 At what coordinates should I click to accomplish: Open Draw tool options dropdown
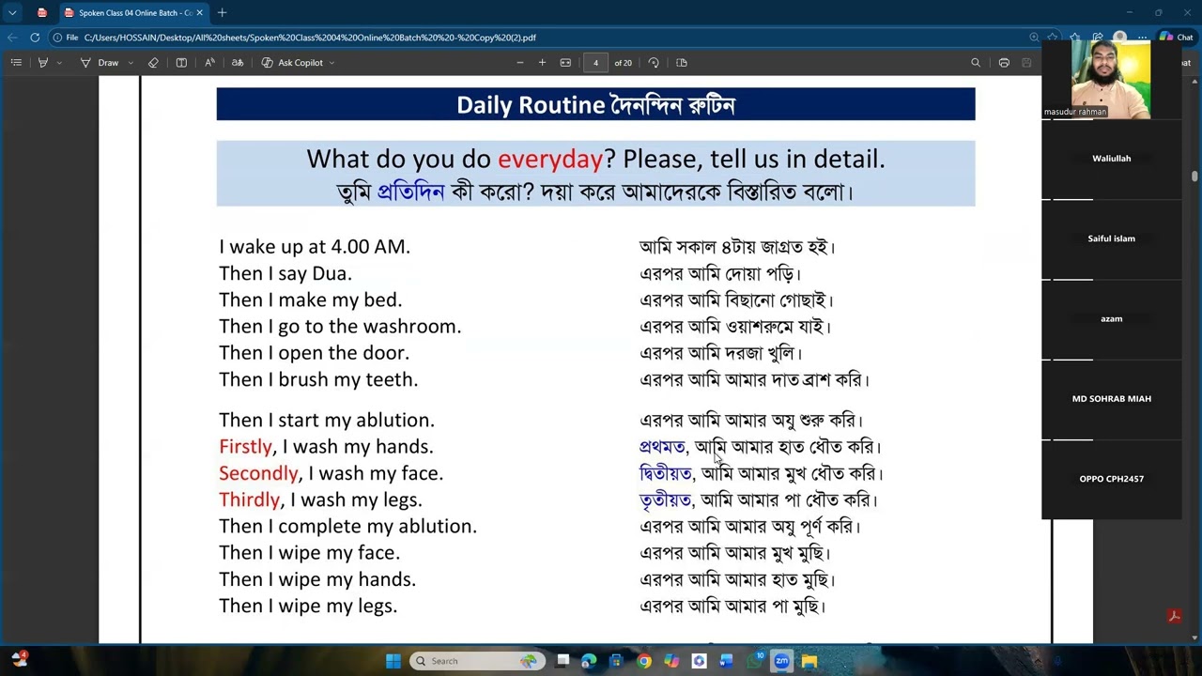(x=129, y=63)
